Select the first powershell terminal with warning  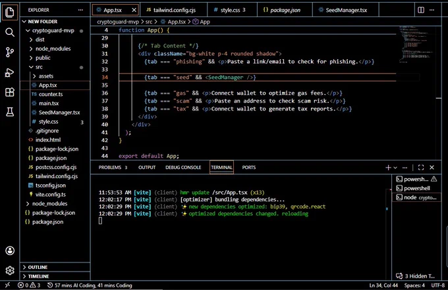click(x=416, y=179)
